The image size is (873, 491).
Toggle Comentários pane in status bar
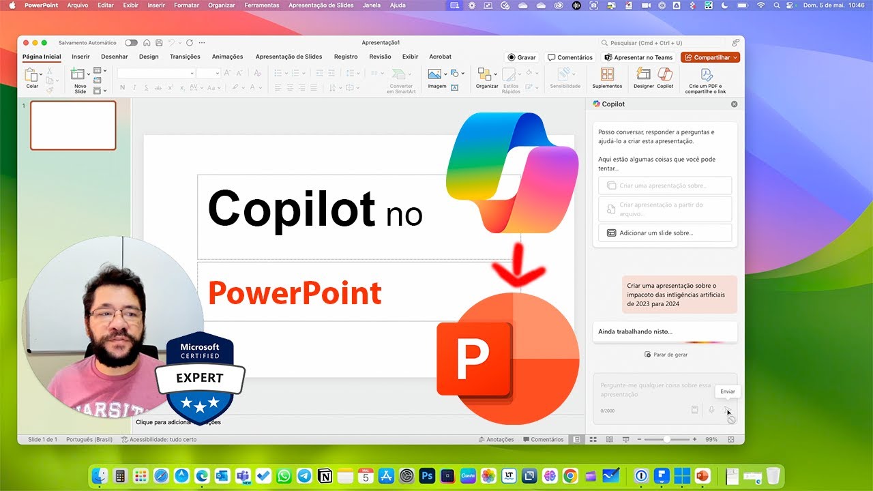click(543, 440)
